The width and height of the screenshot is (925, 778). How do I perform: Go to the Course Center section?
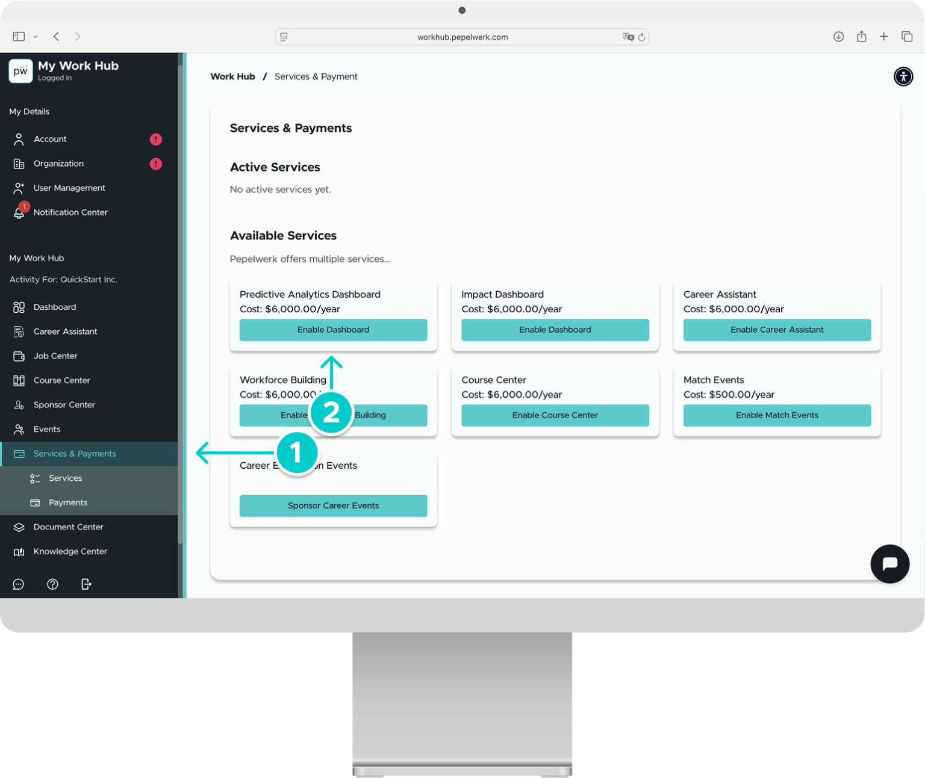tap(61, 380)
